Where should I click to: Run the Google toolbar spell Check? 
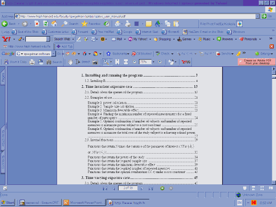point(163,53)
